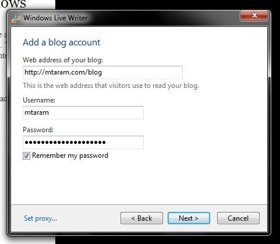This screenshot has width=280, height=244.
Task: Click the 'Web address of your blog:' label
Action: coord(63,60)
